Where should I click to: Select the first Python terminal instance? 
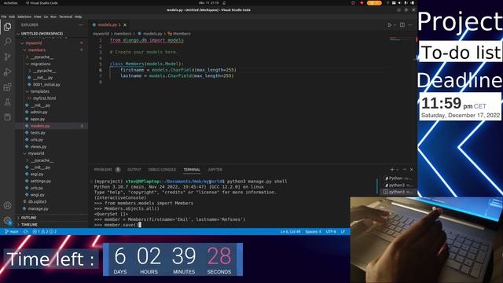click(x=398, y=178)
